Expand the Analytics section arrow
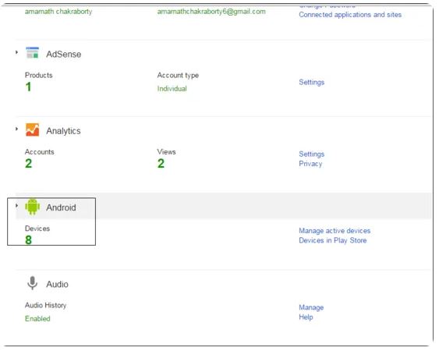Image resolution: width=439 pixels, height=351 pixels. click(x=17, y=129)
